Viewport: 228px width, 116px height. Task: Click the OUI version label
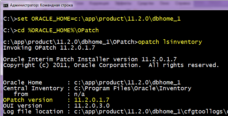[x=23, y=106]
